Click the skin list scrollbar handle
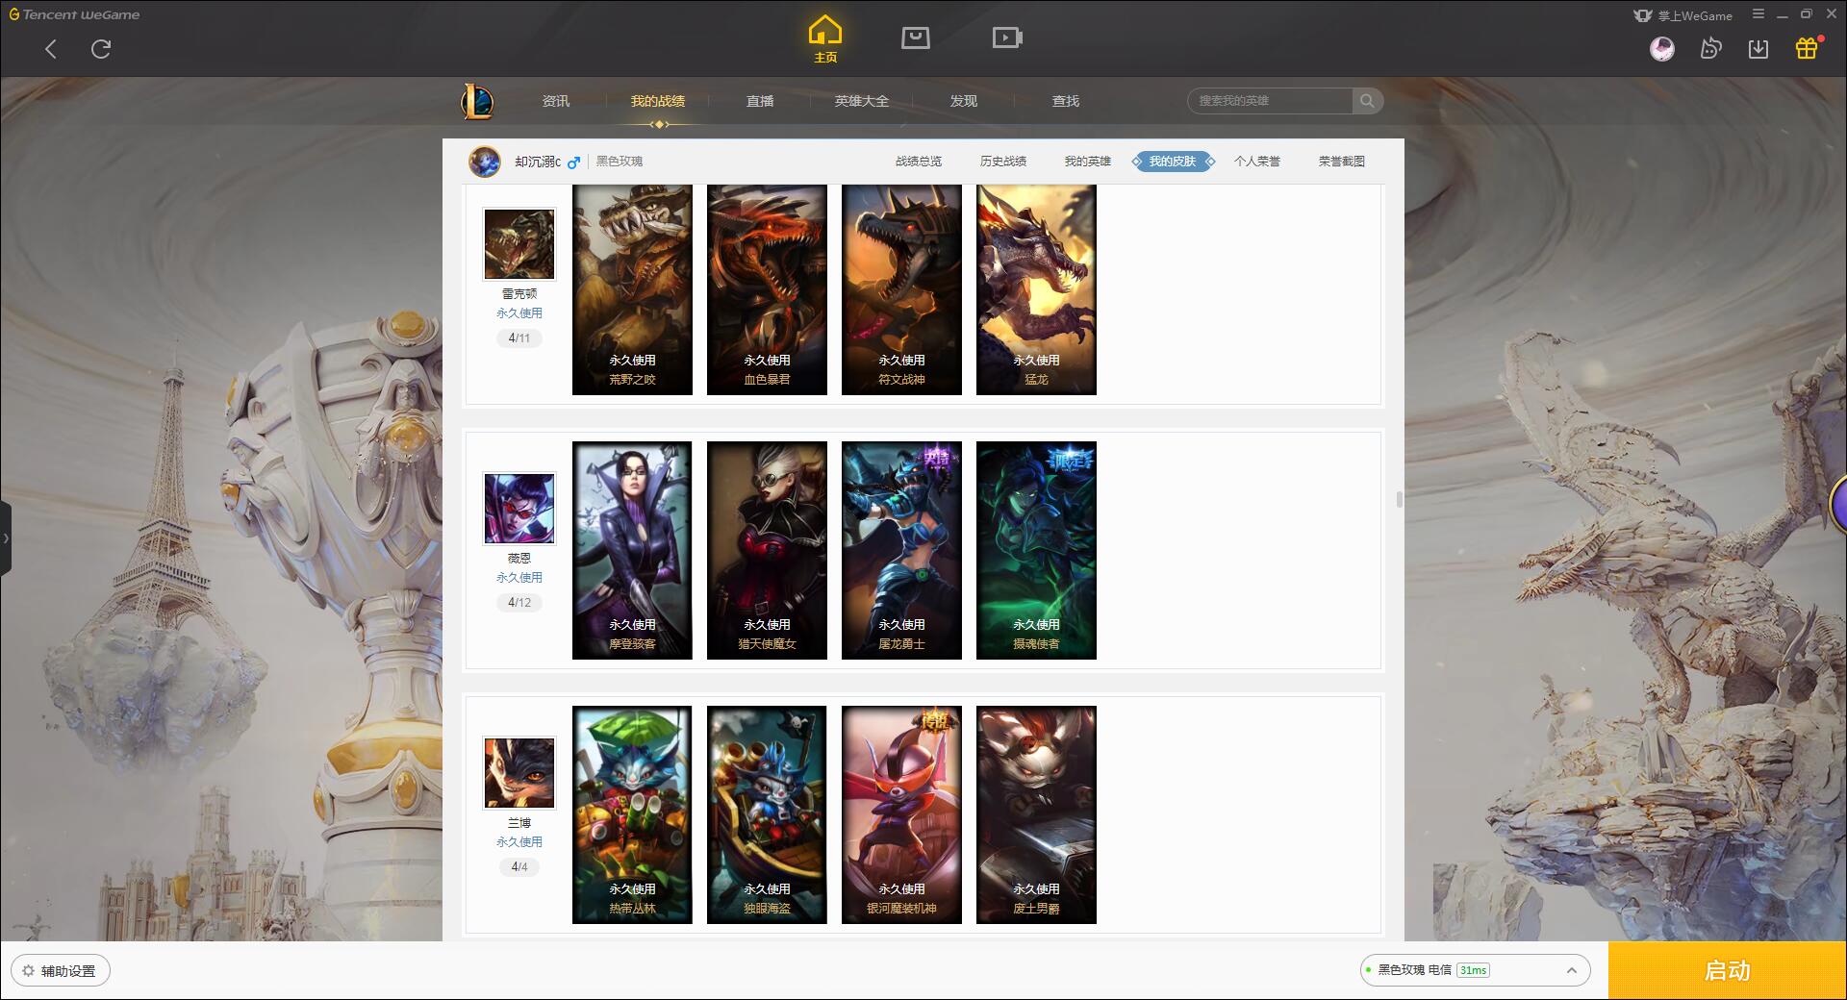1847x1000 pixels. (1399, 499)
